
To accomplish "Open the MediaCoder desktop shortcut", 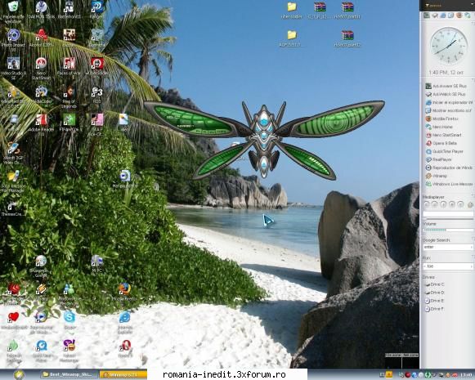I will (41, 92).
